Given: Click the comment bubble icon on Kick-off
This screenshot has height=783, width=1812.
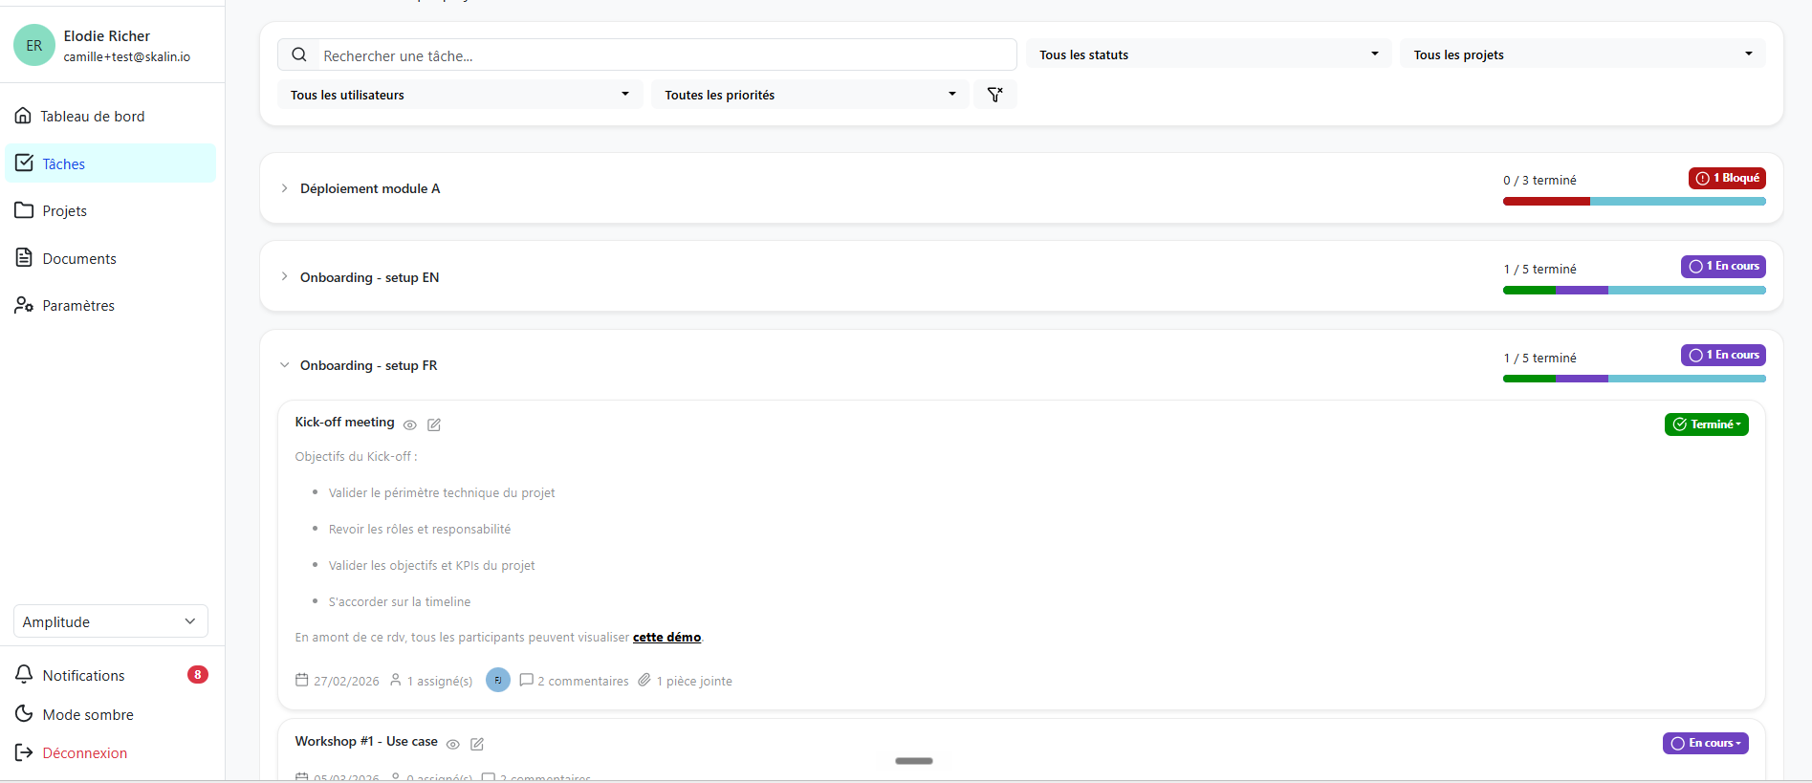Looking at the screenshot, I should (526, 680).
